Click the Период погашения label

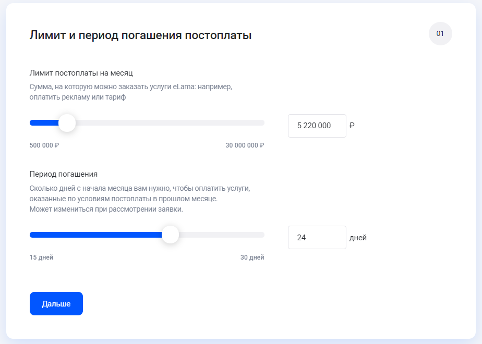pyautogui.click(x=64, y=174)
